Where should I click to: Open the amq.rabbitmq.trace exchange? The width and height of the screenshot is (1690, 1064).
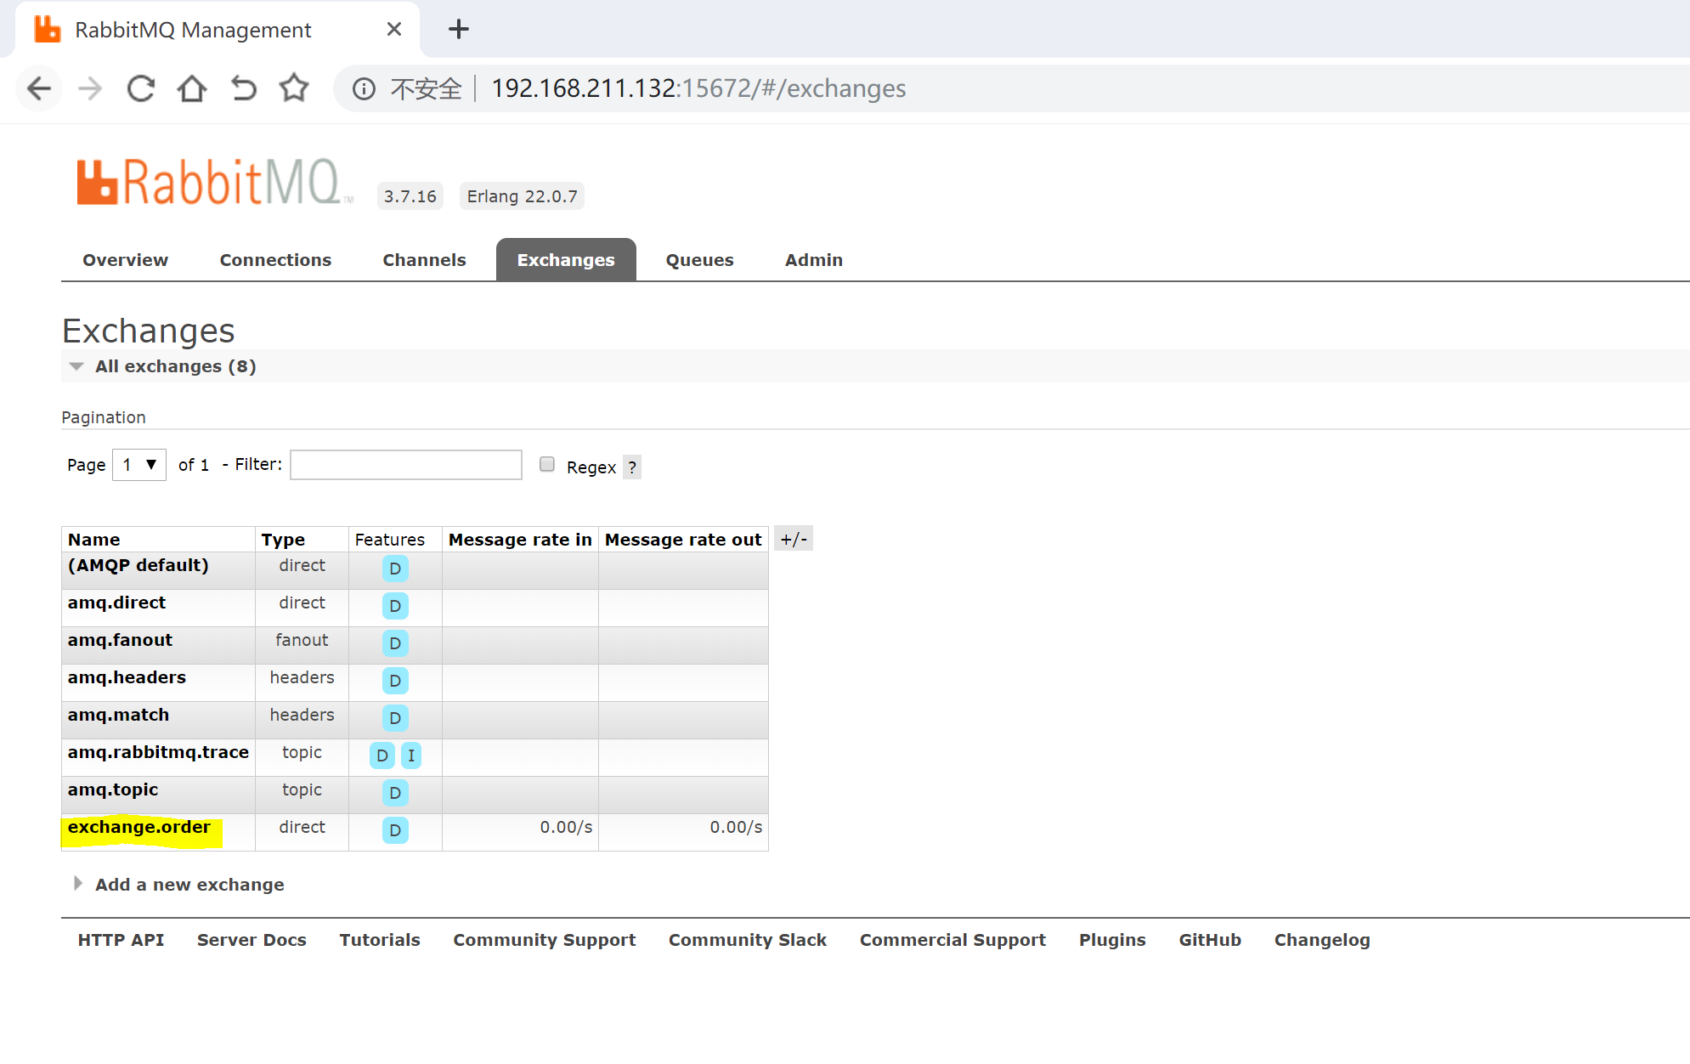coord(158,752)
